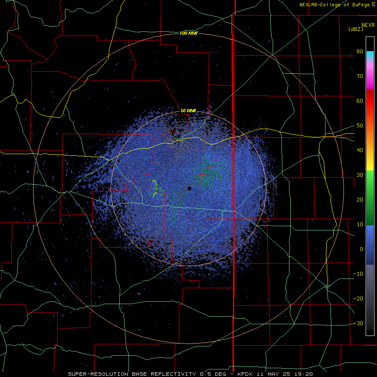The height and width of the screenshot is (377, 377).
Task: Click the [dBZ] units label
Action: click(356, 29)
